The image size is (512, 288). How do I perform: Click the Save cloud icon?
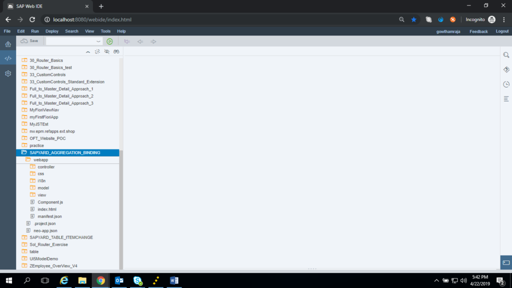tap(24, 41)
